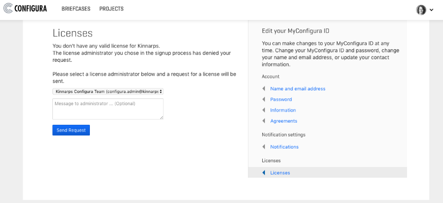Viewport: 443px width, 203px height.
Task: Click arrow beside Notifications
Action: tap(264, 147)
